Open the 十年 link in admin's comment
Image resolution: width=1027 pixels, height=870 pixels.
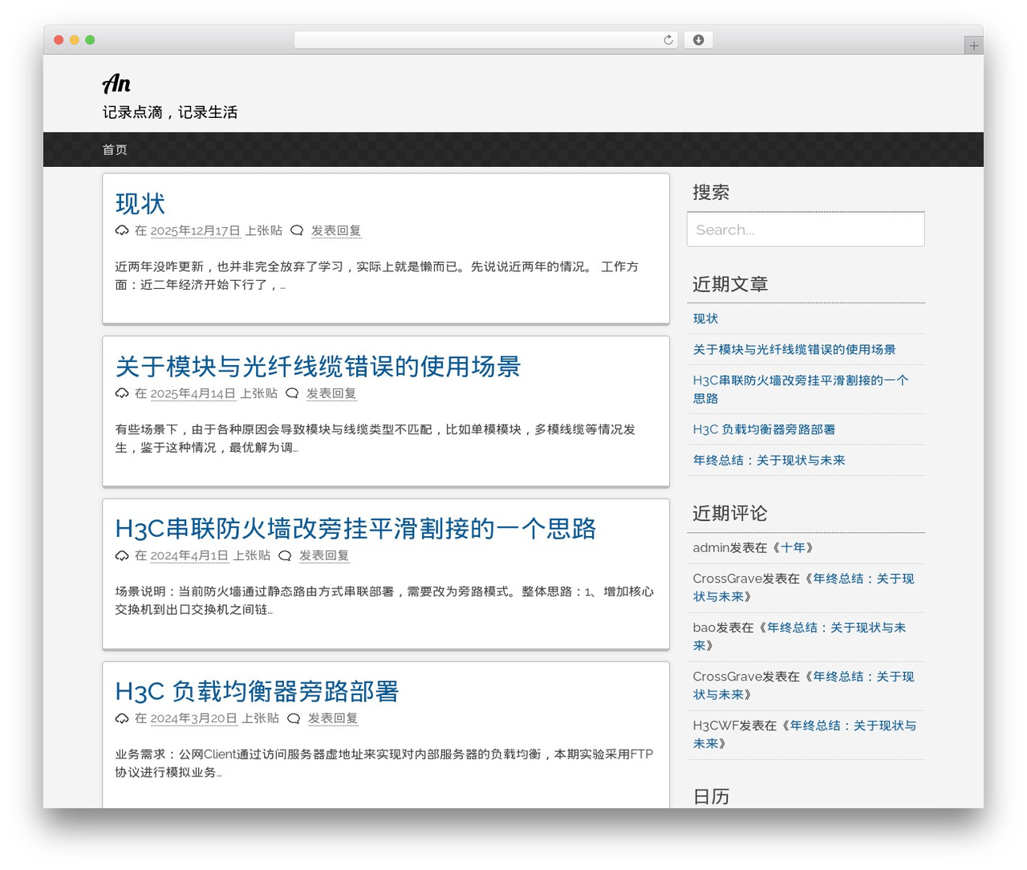[793, 547]
